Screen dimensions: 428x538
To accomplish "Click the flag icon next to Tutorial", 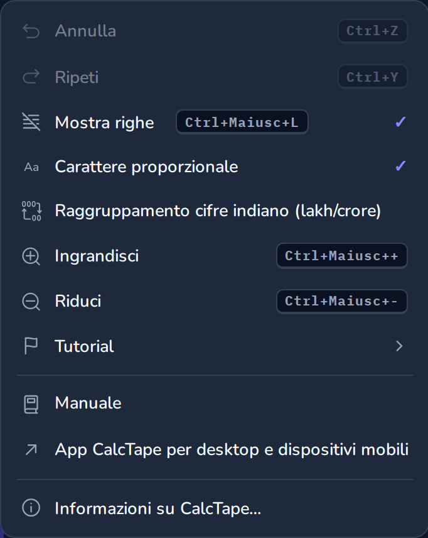I will pyautogui.click(x=31, y=346).
